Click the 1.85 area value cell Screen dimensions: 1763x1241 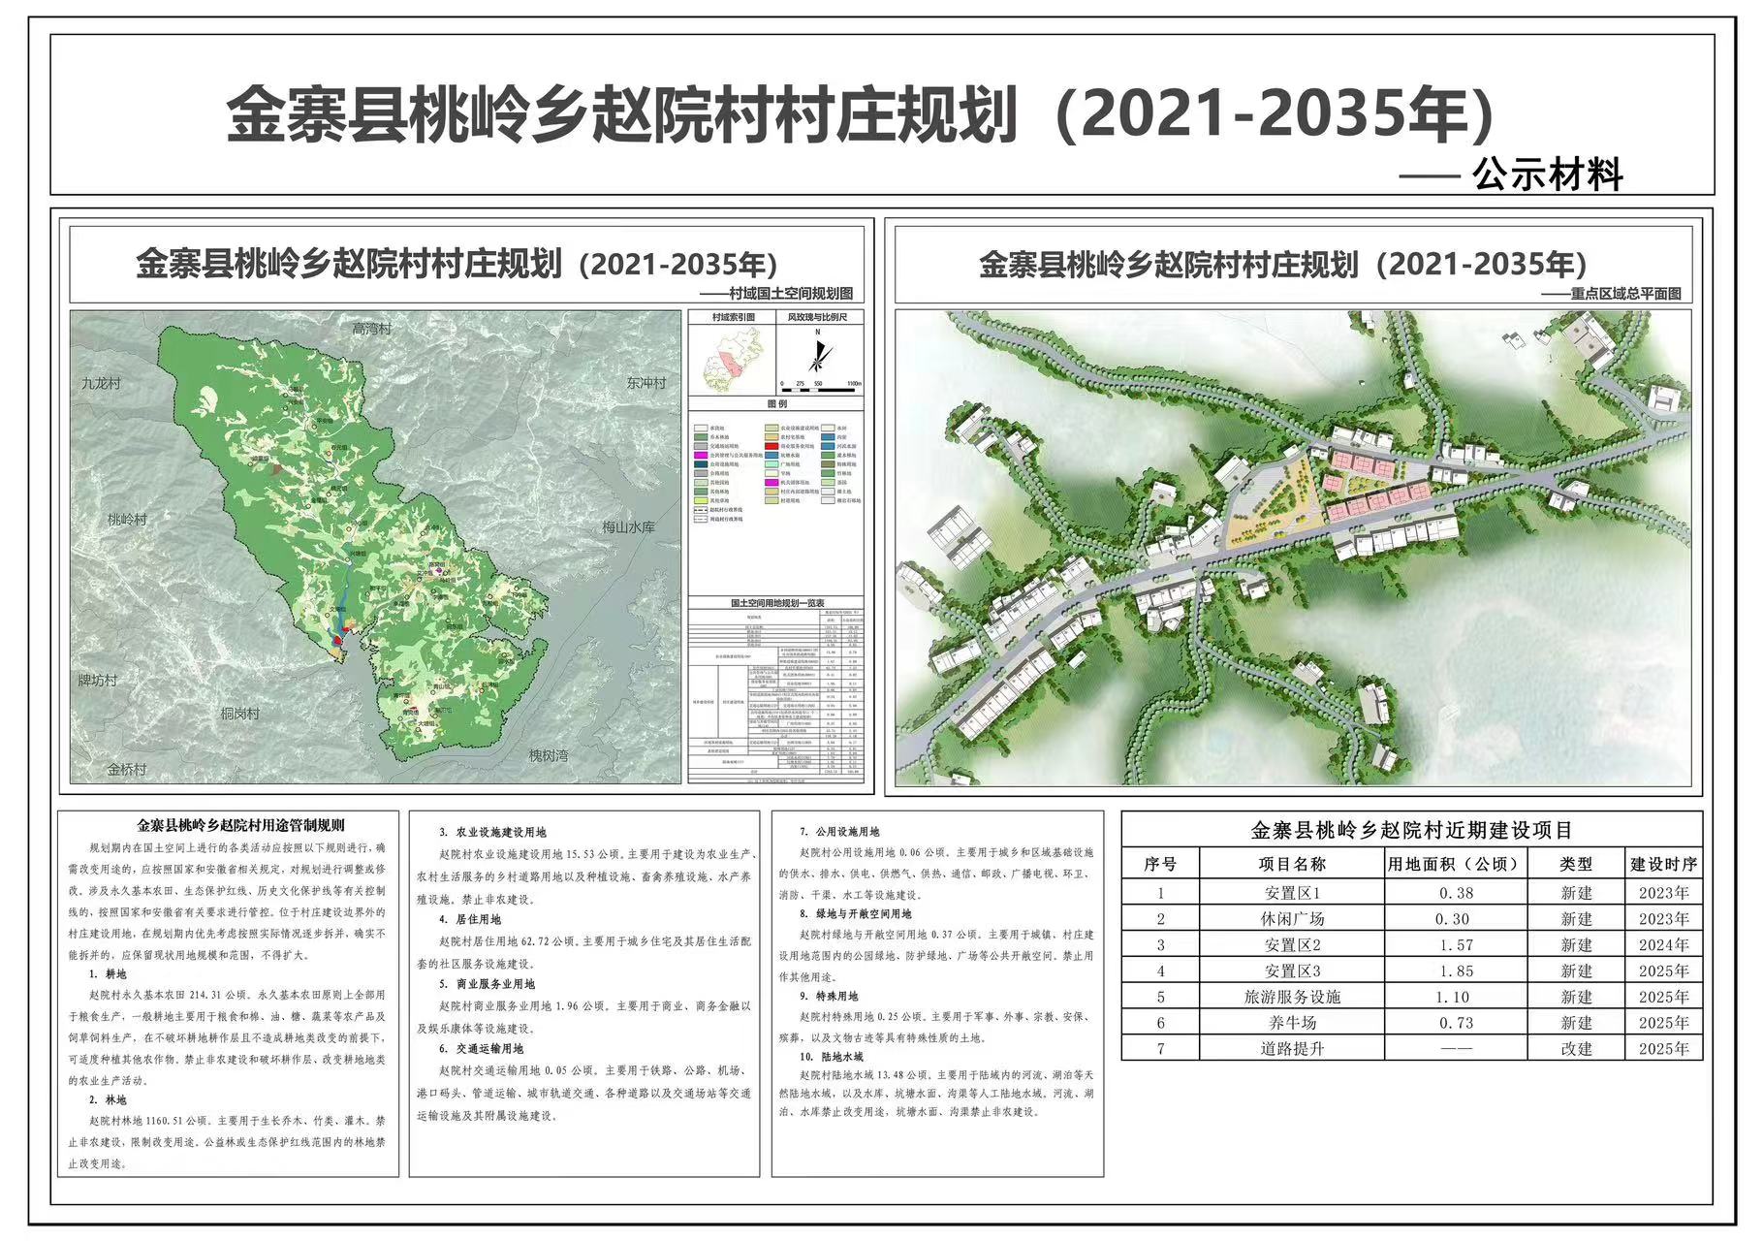(1455, 971)
